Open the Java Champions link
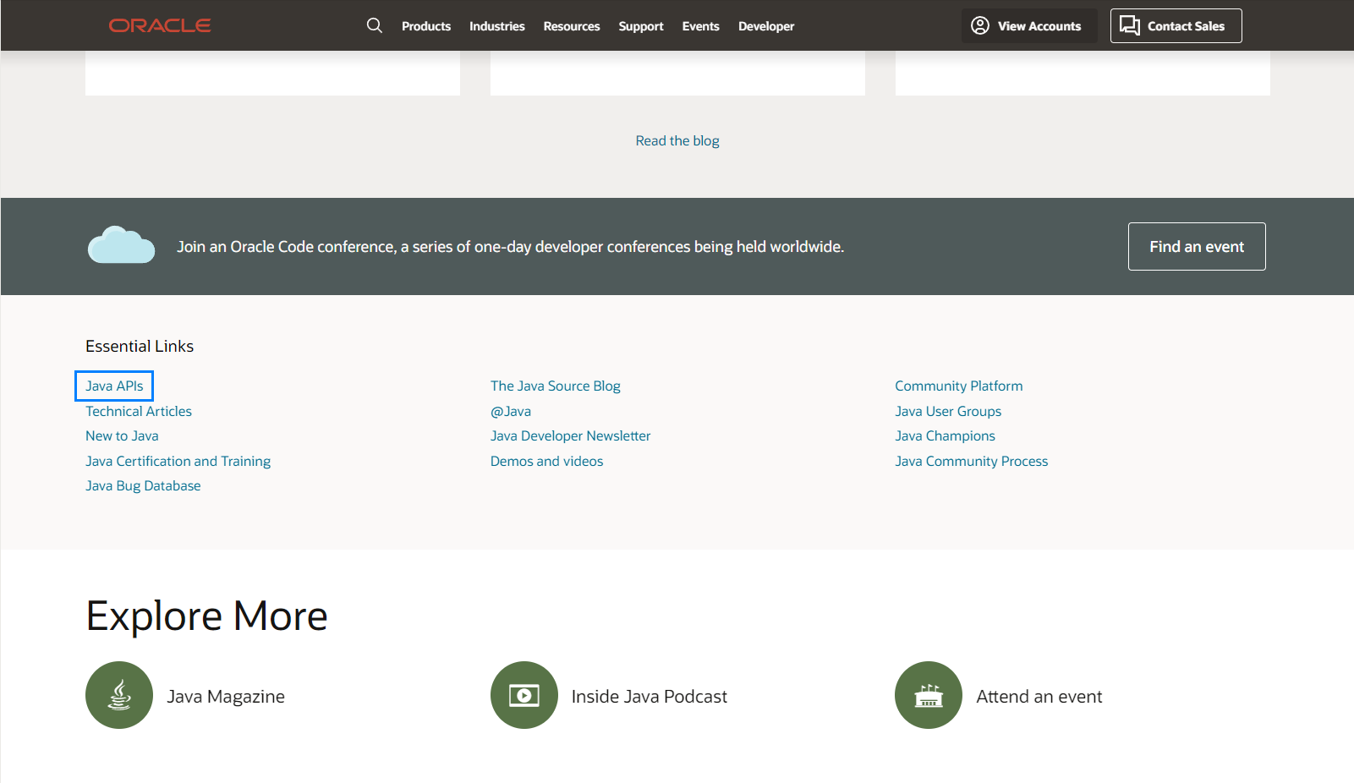 coord(946,435)
